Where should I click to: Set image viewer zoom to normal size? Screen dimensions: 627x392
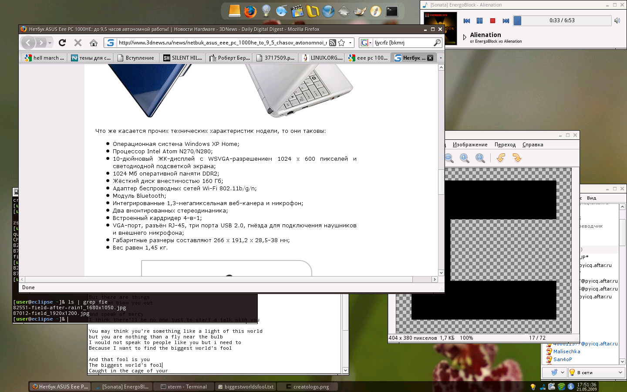tap(465, 158)
